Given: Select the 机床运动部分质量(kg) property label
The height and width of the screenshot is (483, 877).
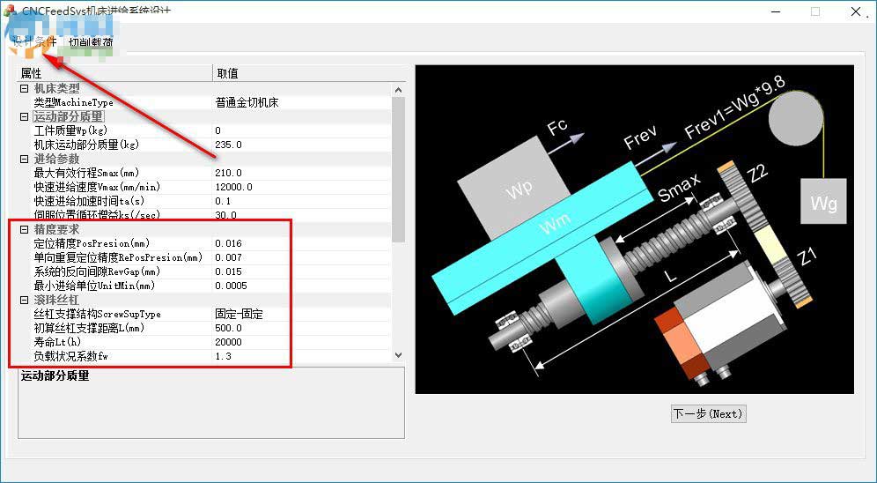Looking at the screenshot, I should click(x=86, y=145).
